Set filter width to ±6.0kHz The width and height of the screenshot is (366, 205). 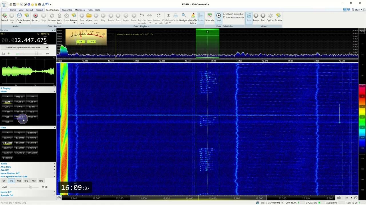tap(7, 148)
